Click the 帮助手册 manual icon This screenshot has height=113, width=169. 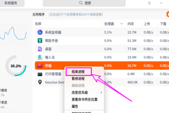coord(40,40)
